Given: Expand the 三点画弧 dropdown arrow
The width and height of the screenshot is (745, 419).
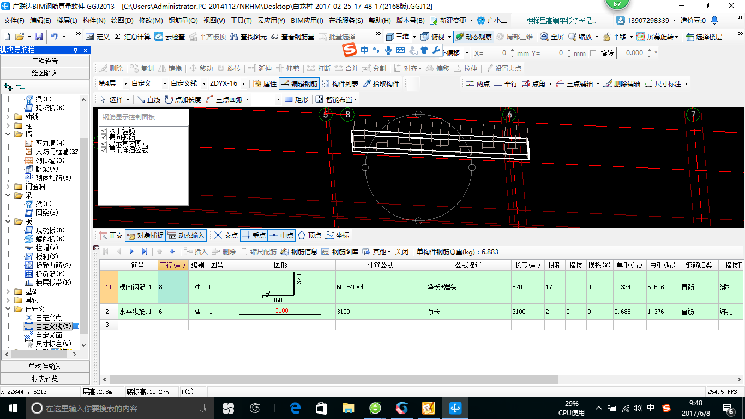Looking at the screenshot, I should 247,99.
